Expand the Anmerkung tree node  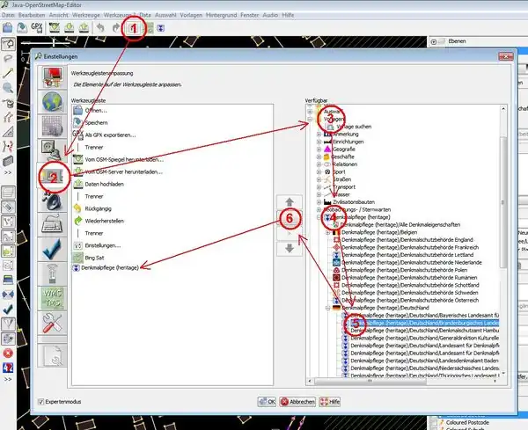point(319,134)
